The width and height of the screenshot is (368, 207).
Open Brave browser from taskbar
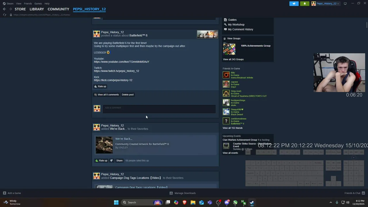pos(185,202)
